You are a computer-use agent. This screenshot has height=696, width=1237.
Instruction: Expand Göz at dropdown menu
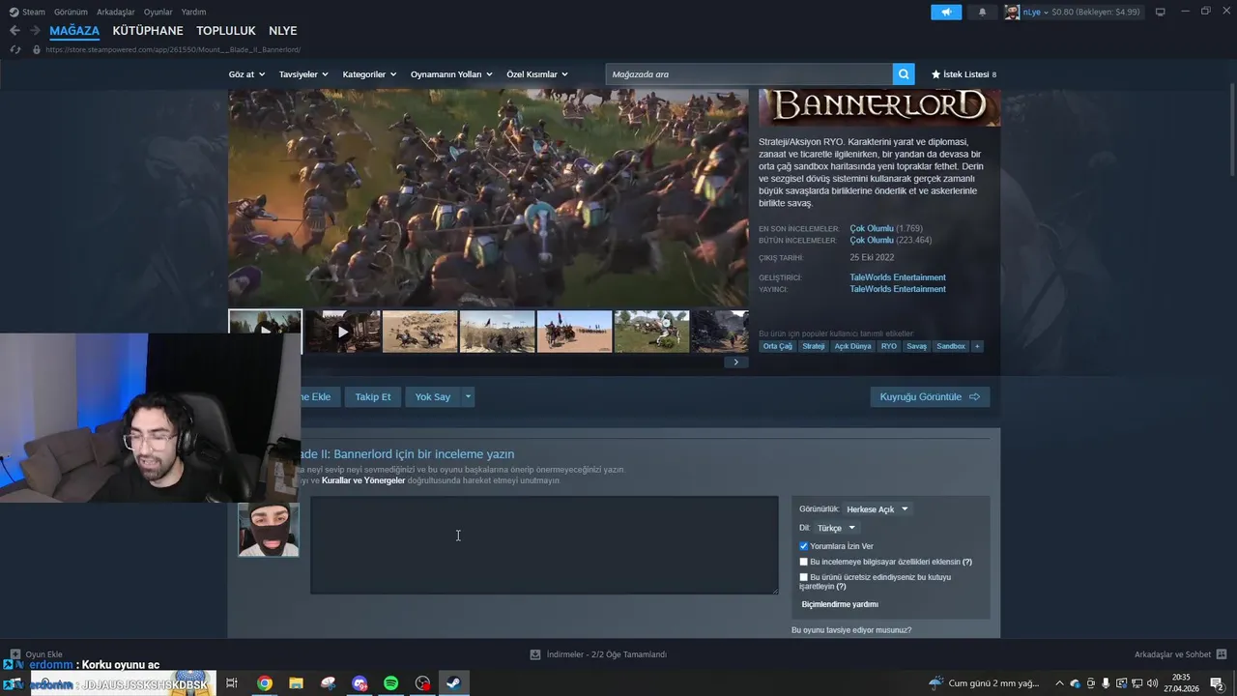tap(246, 74)
